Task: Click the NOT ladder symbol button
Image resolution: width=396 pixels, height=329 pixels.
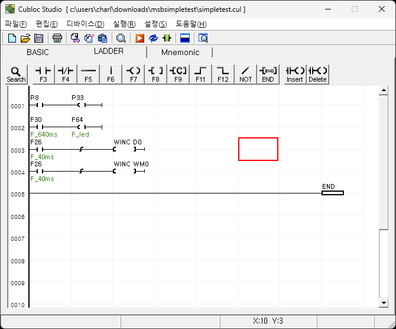Action: [x=246, y=74]
